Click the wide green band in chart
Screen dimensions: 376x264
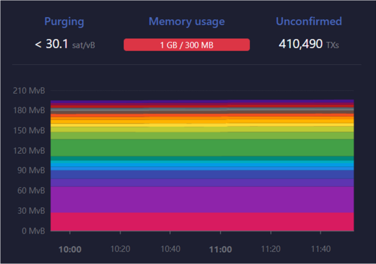(x=202, y=147)
